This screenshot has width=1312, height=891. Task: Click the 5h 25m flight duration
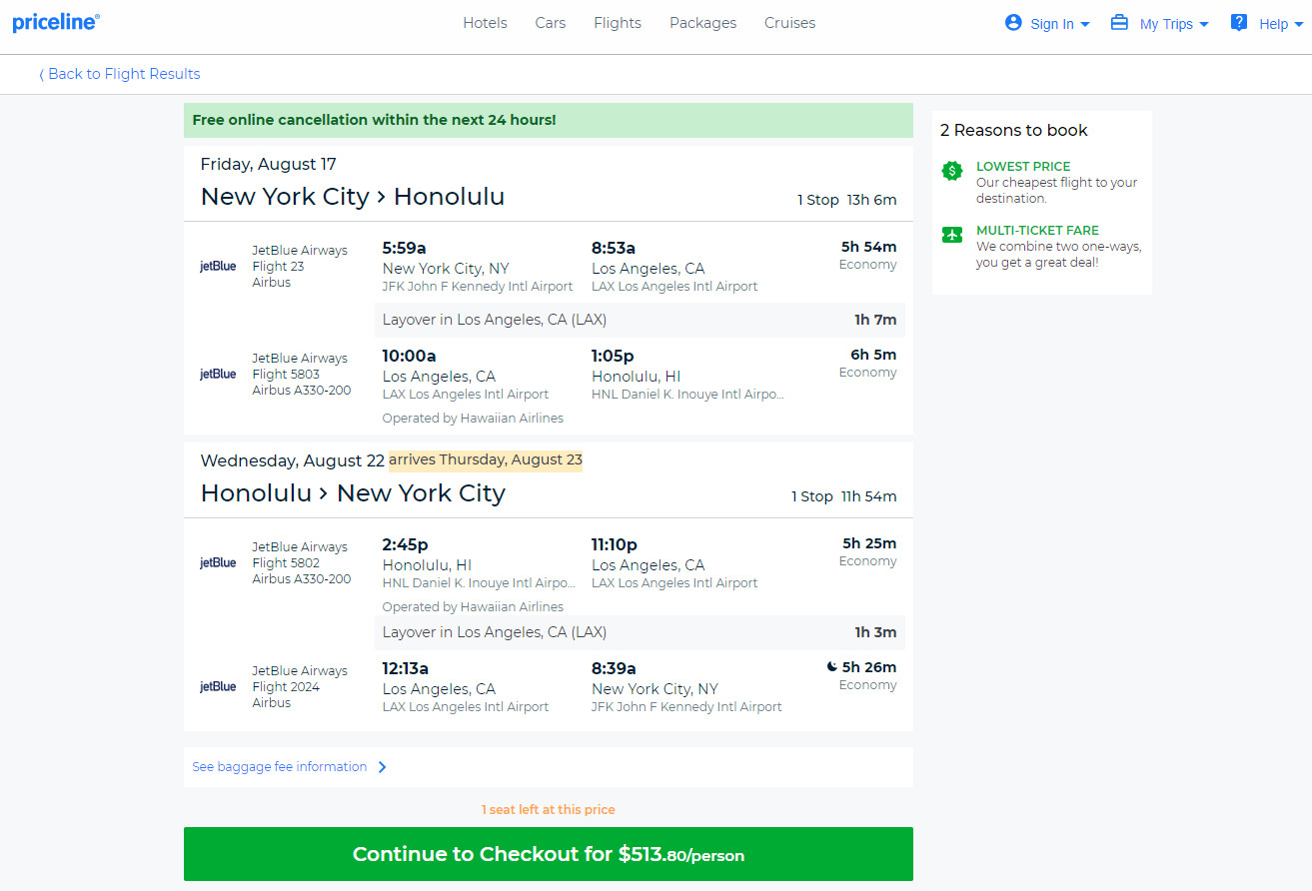tap(869, 543)
